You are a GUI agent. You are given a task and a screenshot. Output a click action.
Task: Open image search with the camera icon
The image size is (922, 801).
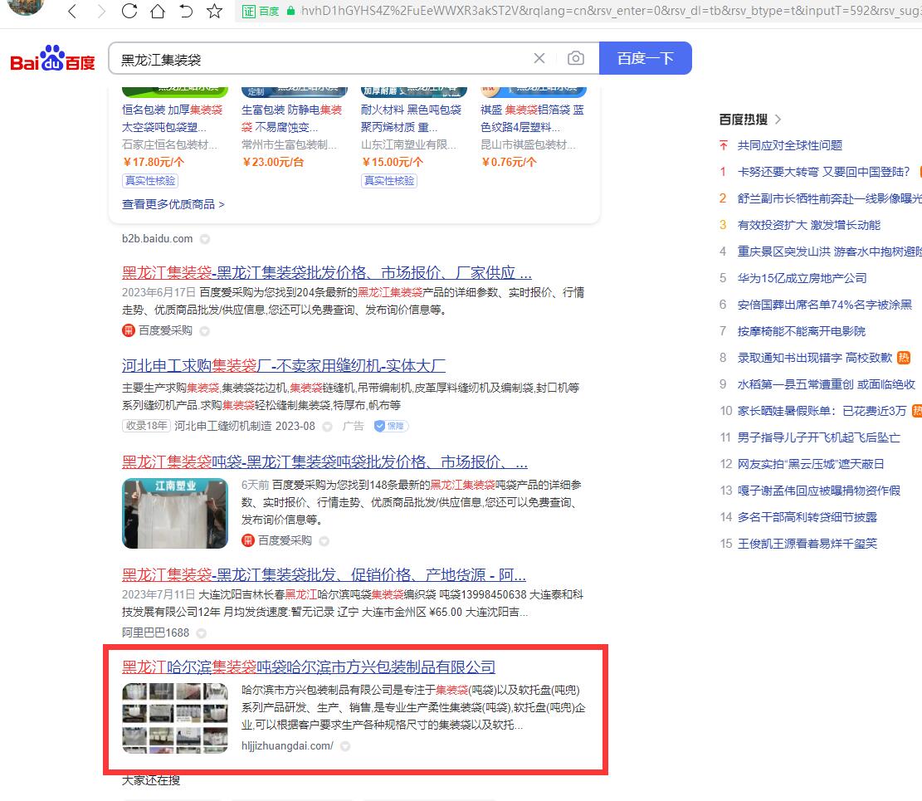tap(576, 58)
